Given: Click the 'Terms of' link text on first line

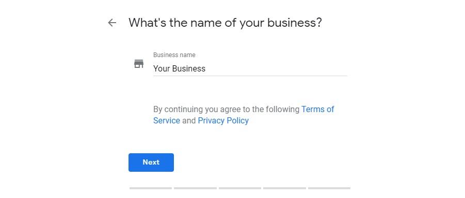Looking at the screenshot, I should coord(318,110).
